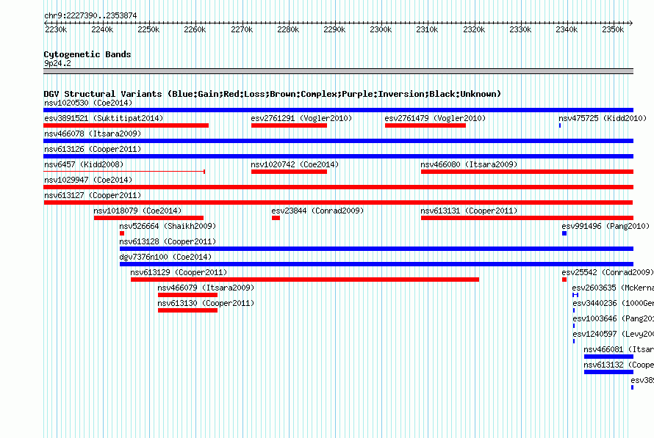Click the esv991496 (Pang2010) label
The image size is (654, 438).
point(606,226)
